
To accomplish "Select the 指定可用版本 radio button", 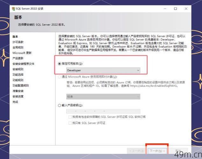I will [x=59, y=64].
